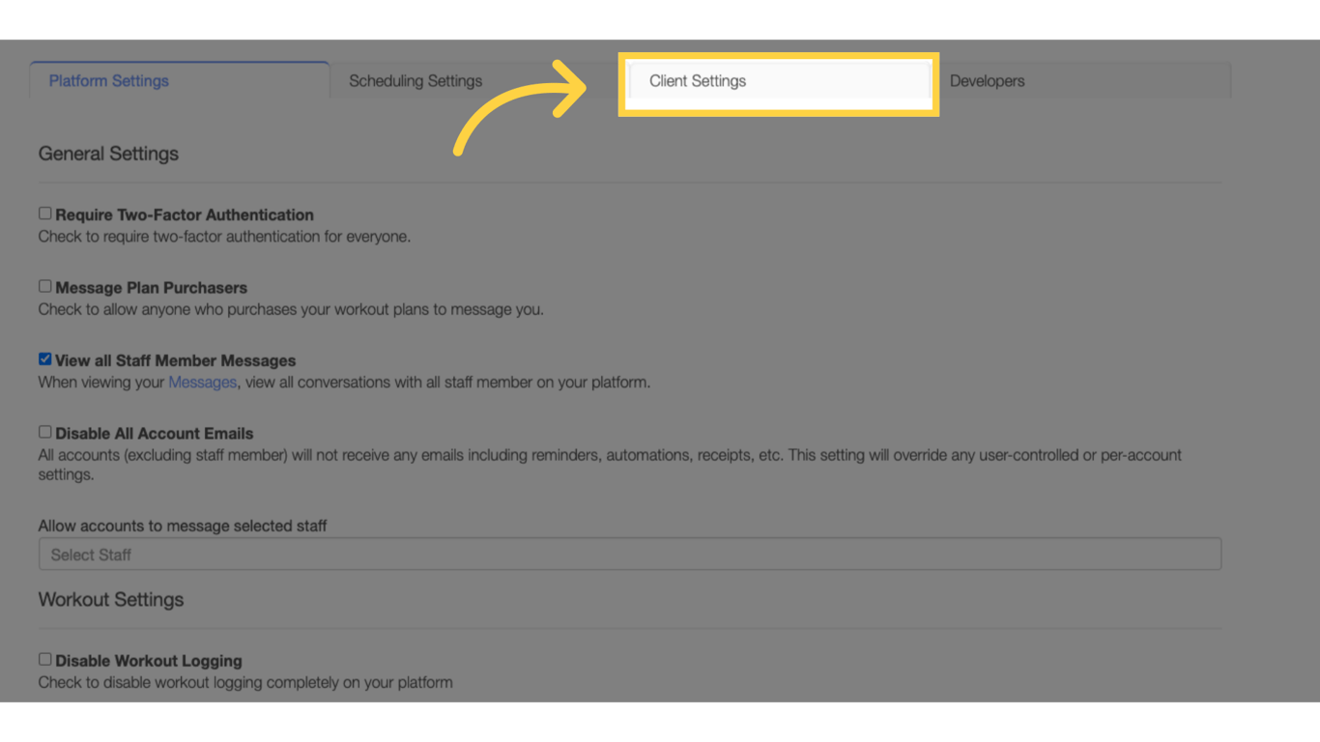Click the account emails override description text
The height and width of the screenshot is (742, 1320).
pos(609,454)
